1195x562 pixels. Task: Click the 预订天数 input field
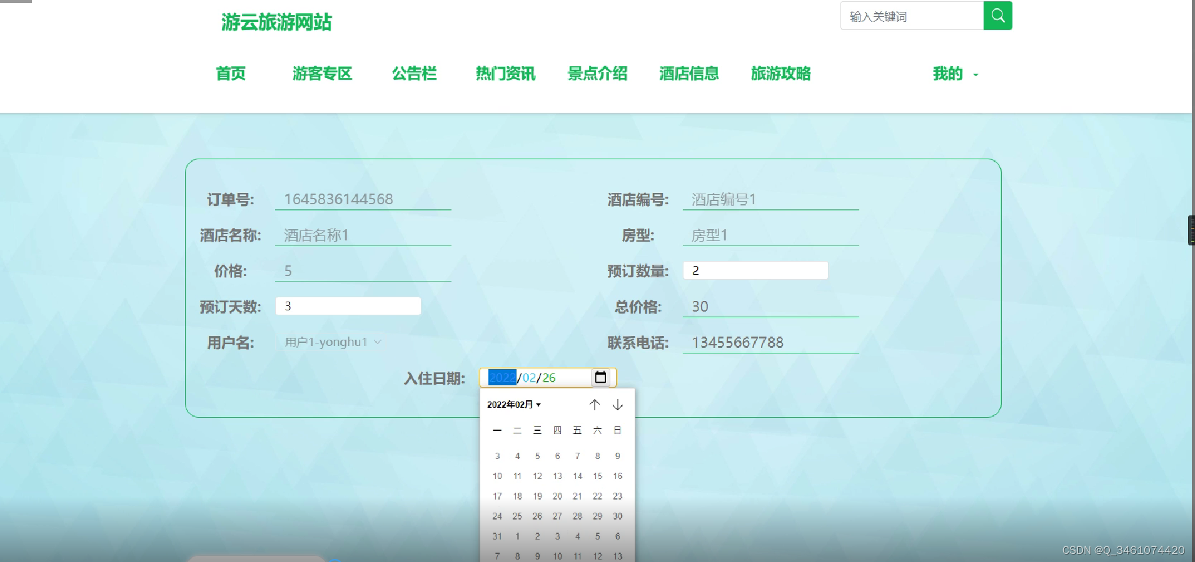[x=348, y=306]
